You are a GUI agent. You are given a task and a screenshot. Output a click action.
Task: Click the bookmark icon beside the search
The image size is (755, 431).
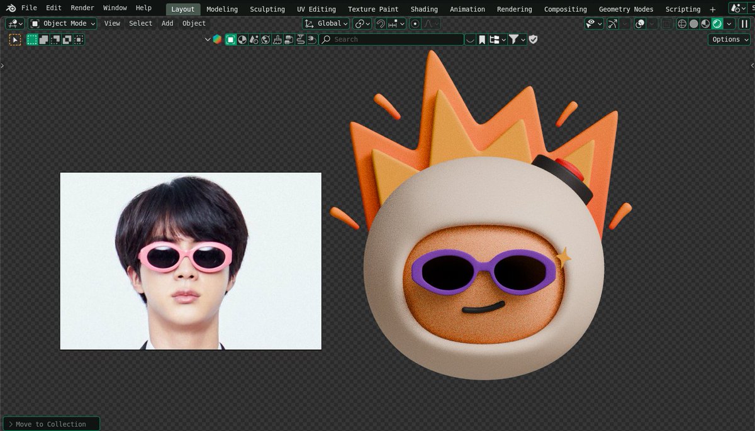click(x=482, y=39)
